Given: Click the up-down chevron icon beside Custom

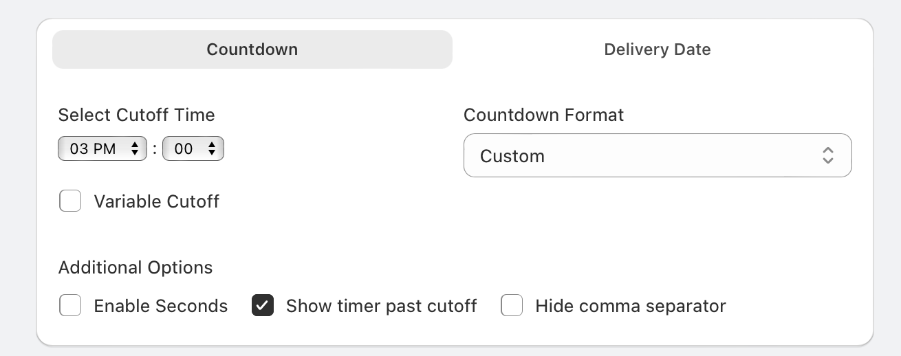Looking at the screenshot, I should (828, 155).
